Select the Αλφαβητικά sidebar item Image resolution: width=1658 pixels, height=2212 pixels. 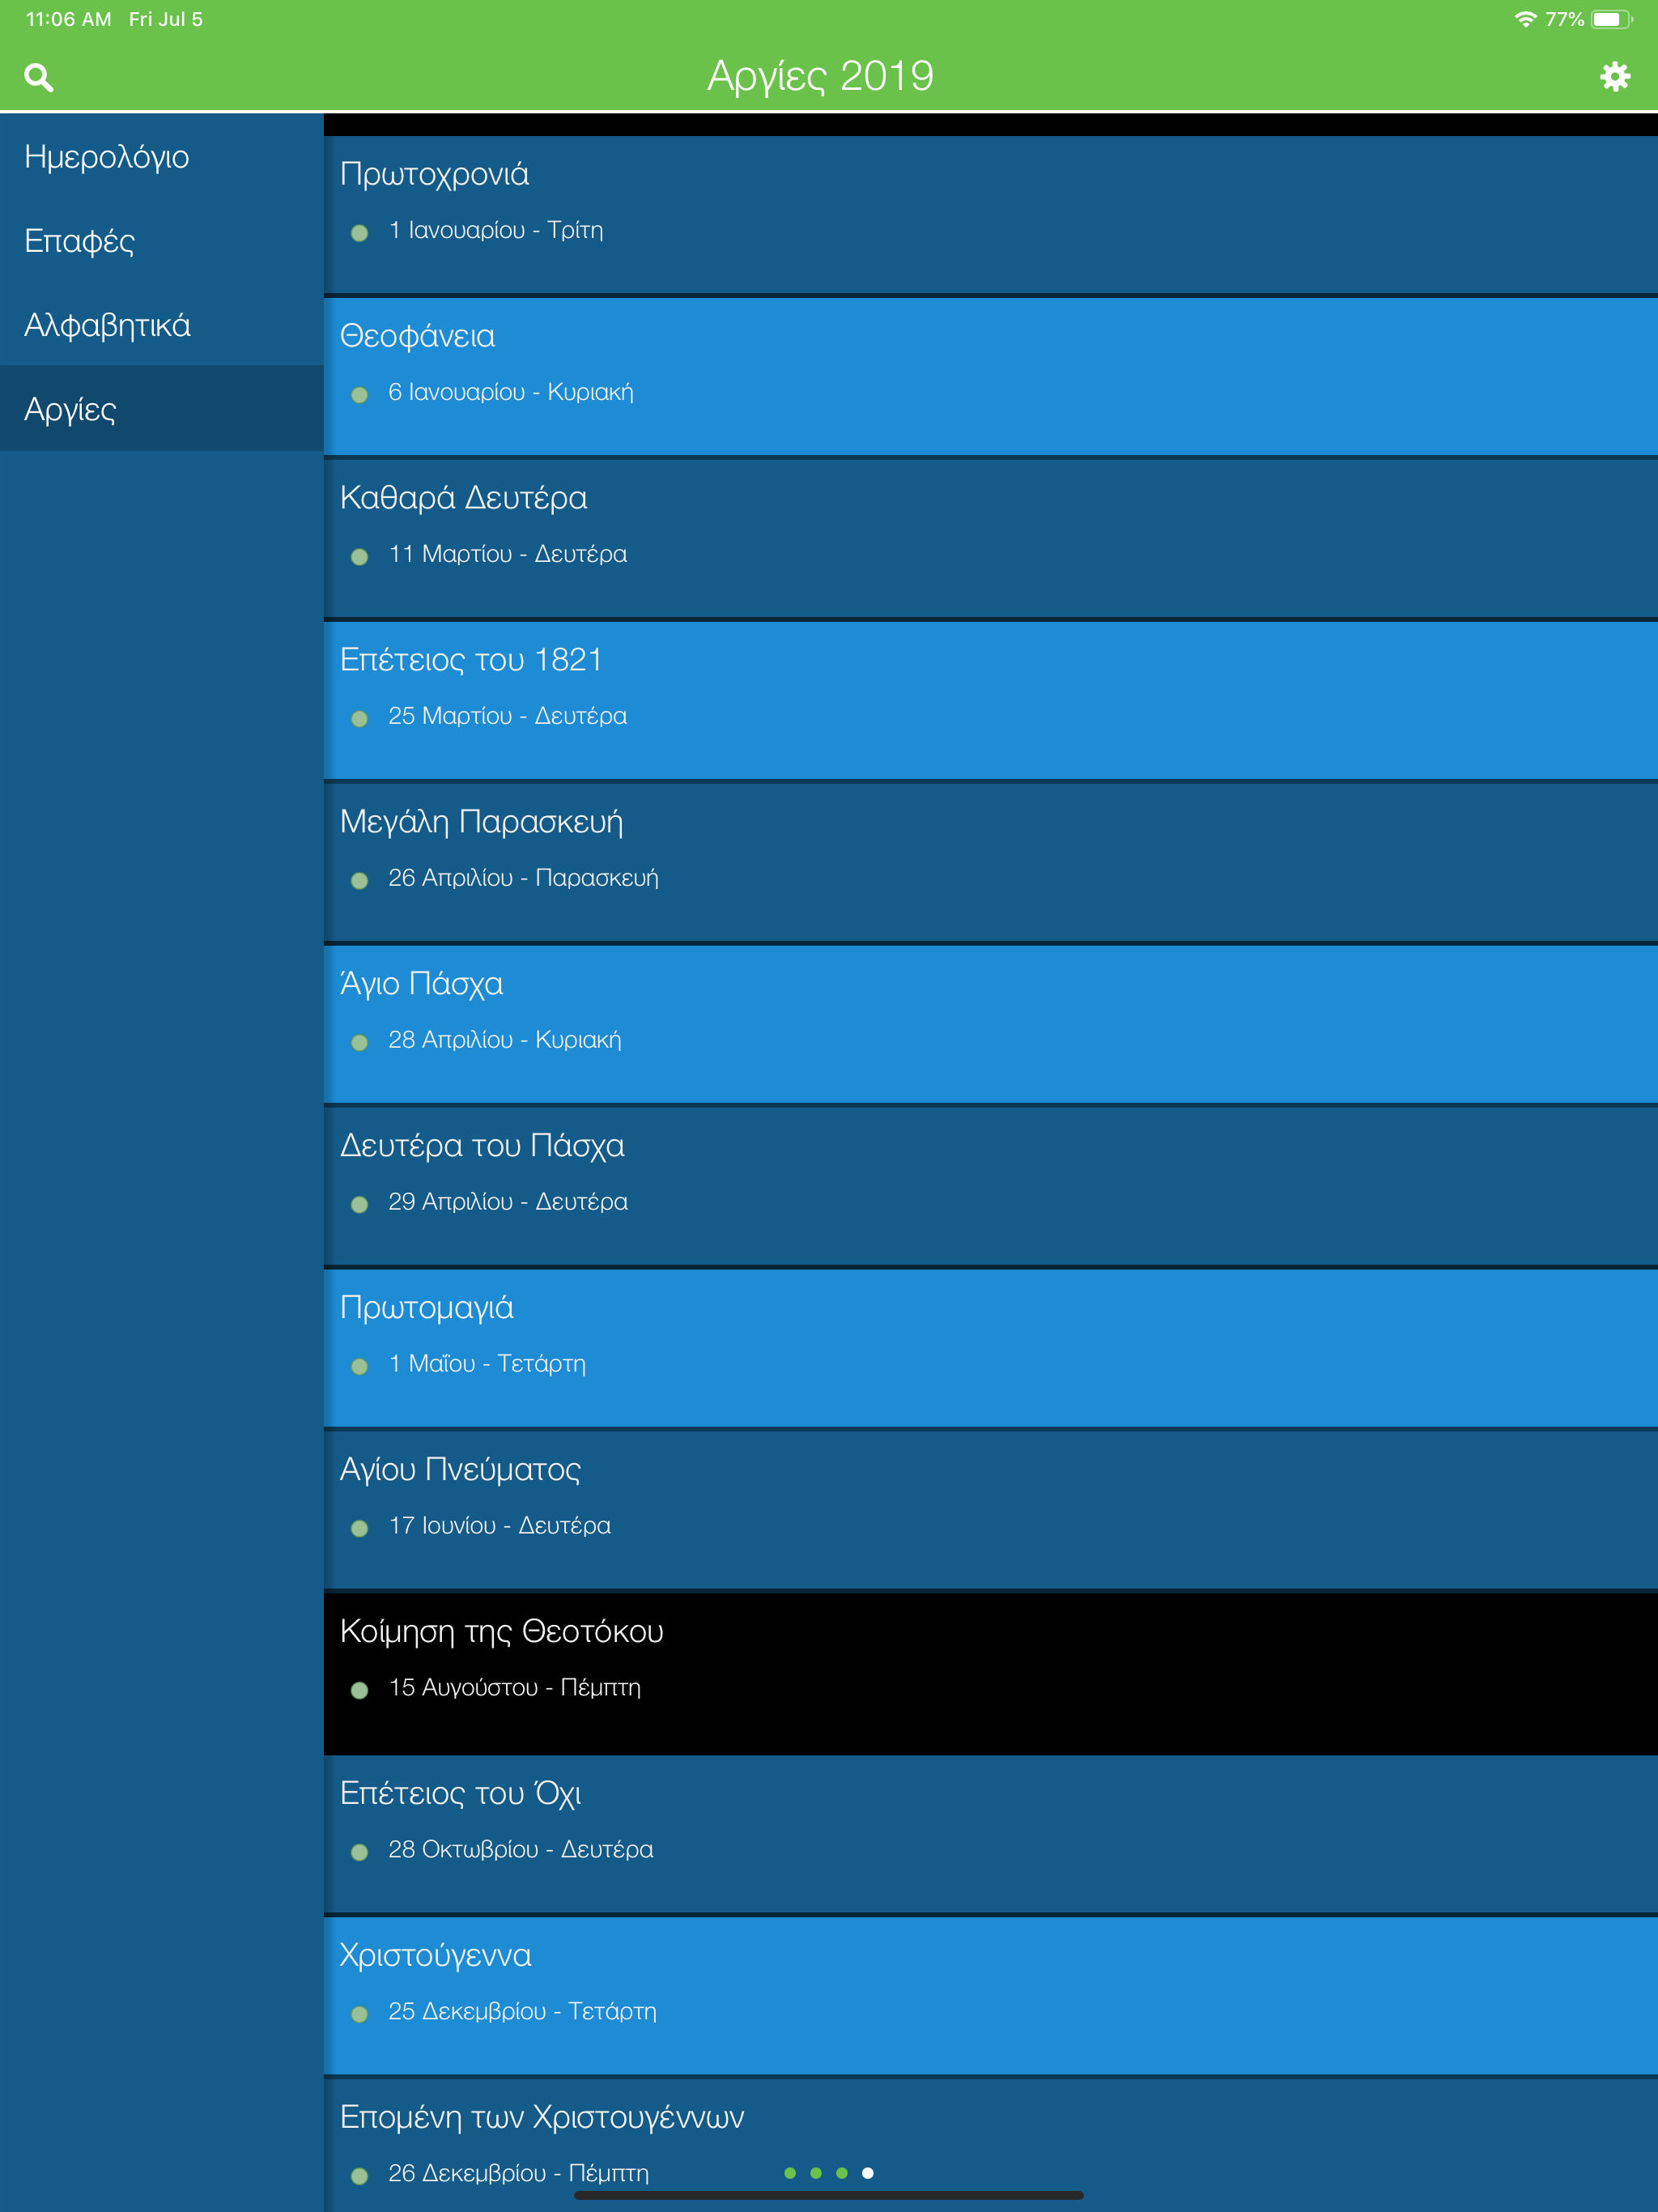[107, 325]
